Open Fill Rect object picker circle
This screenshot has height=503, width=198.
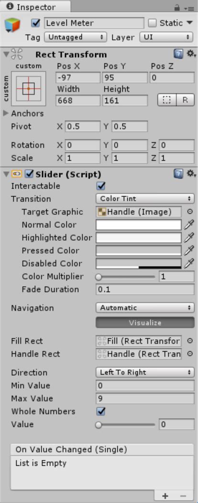[x=190, y=341]
